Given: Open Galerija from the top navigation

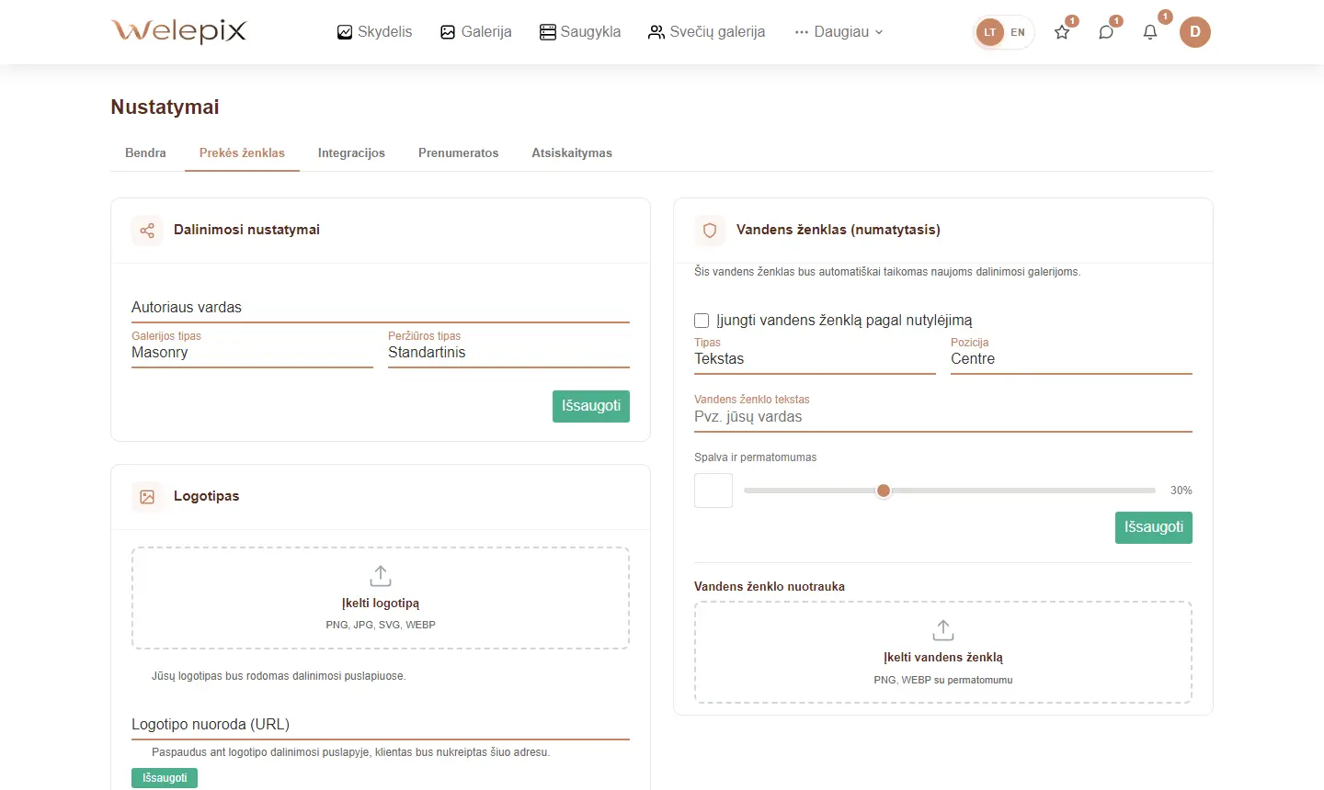Looking at the screenshot, I should [475, 32].
